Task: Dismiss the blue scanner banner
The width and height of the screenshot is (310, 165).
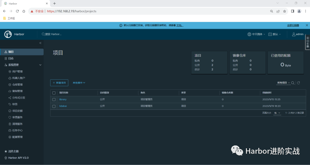Action: pos(307,25)
